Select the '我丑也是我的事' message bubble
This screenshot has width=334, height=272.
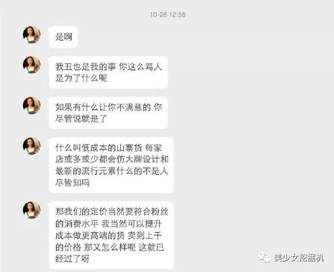[x=108, y=72]
